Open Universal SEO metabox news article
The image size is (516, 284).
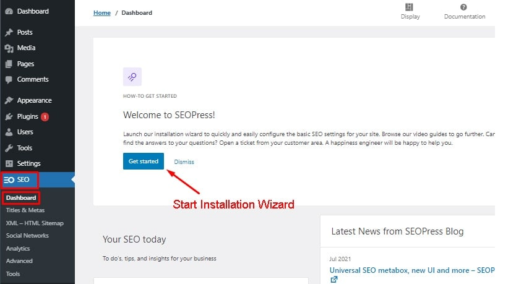[x=412, y=270]
